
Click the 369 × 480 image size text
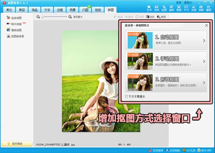124,144
